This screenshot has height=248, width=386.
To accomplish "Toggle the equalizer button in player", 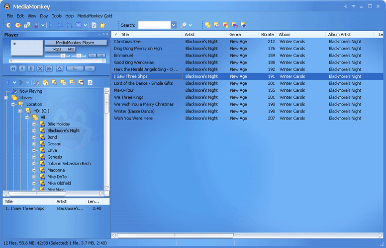I will tap(92, 56).
